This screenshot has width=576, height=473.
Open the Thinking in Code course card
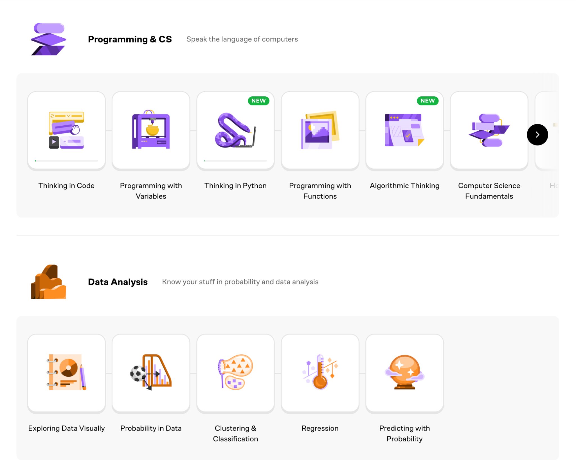click(x=66, y=130)
